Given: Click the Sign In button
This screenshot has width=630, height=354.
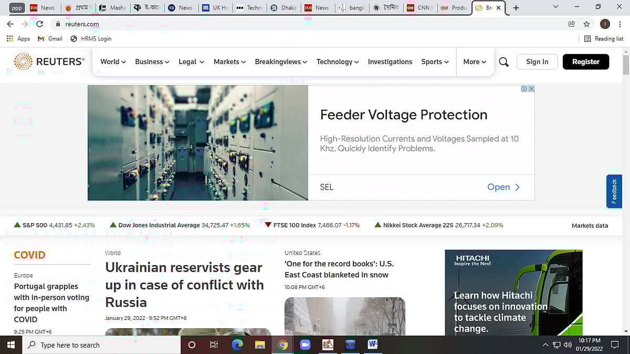Looking at the screenshot, I should click(x=537, y=61).
